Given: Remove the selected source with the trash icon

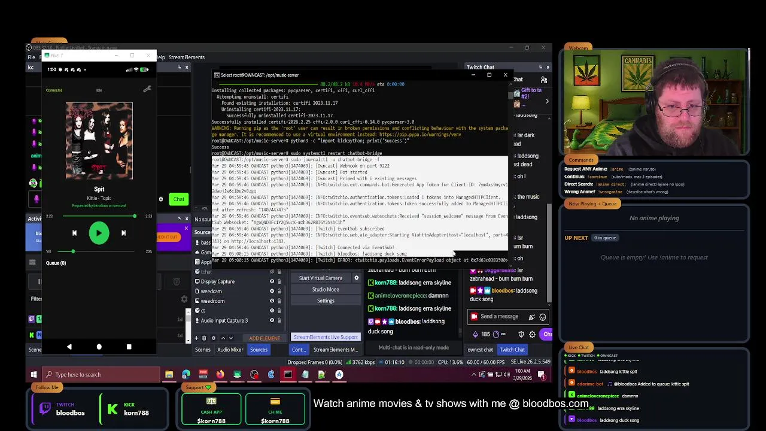Looking at the screenshot, I should 204,338.
